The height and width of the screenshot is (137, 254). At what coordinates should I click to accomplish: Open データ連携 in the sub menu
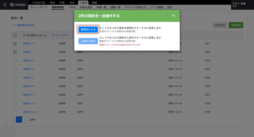pos(157,7)
